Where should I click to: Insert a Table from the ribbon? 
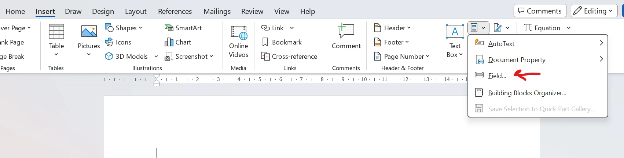tap(56, 40)
